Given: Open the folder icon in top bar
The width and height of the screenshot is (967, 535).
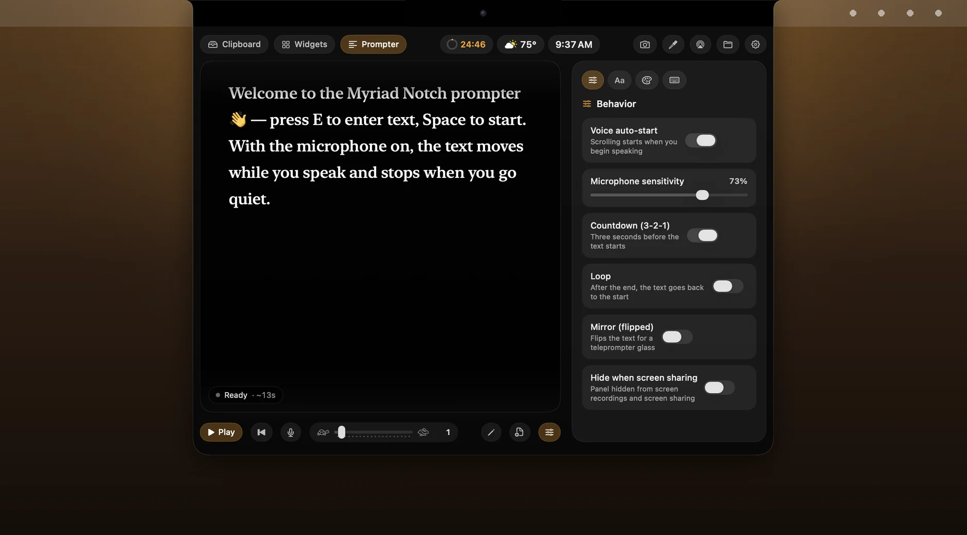Looking at the screenshot, I should coord(728,44).
